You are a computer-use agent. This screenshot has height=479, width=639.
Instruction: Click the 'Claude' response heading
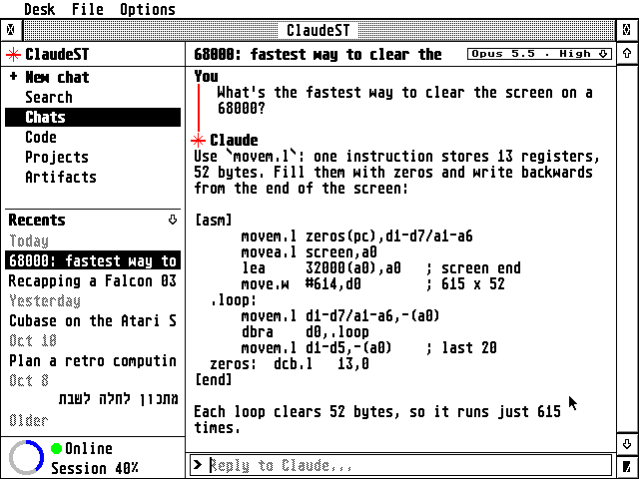[x=234, y=140]
